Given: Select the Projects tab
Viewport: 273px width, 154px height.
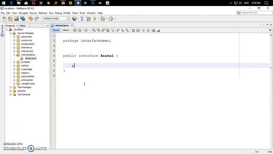Looking at the screenshot, I should tap(10, 26).
